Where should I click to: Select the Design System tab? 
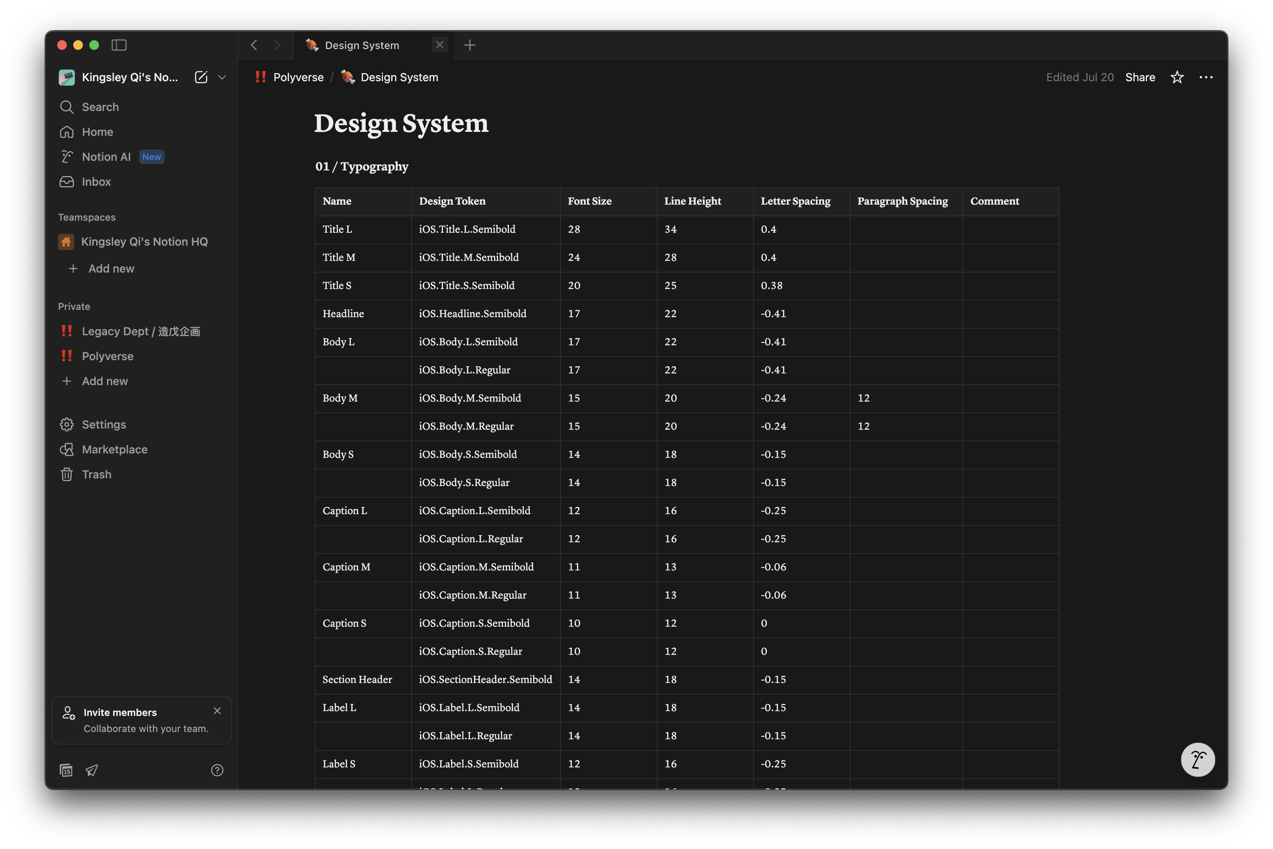pos(362,45)
